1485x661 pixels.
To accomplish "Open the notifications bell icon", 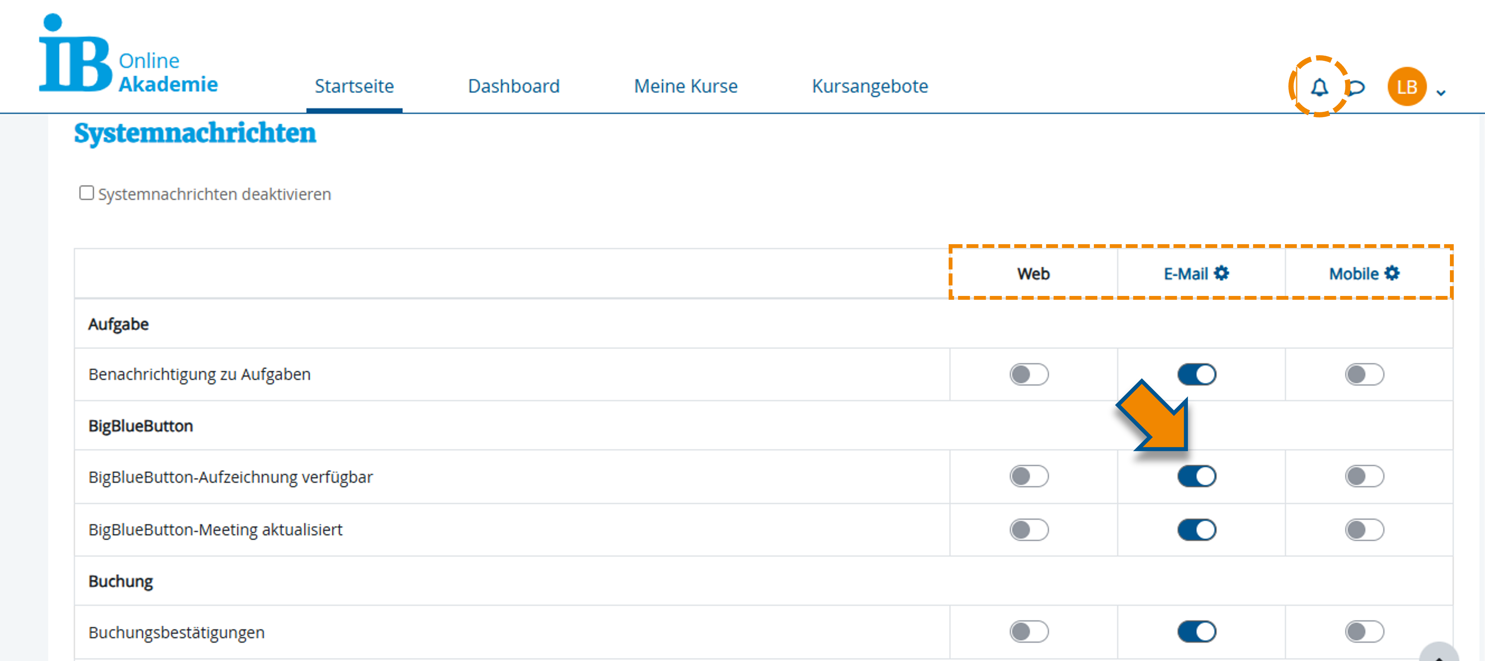I will 1319,88.
